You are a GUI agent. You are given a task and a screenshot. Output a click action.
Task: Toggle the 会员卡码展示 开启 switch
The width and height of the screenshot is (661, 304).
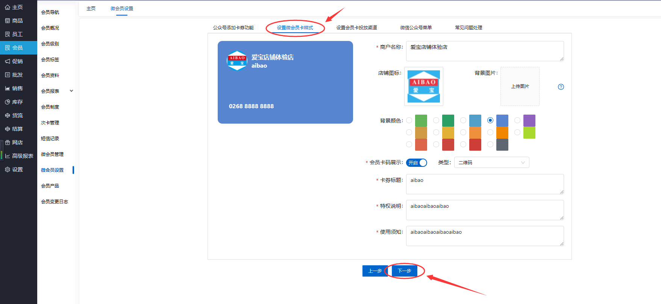[417, 163]
